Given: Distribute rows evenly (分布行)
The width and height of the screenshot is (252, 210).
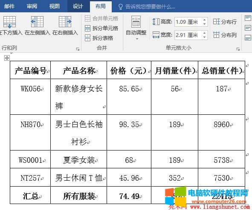Looking at the screenshot, I should (x=225, y=22).
